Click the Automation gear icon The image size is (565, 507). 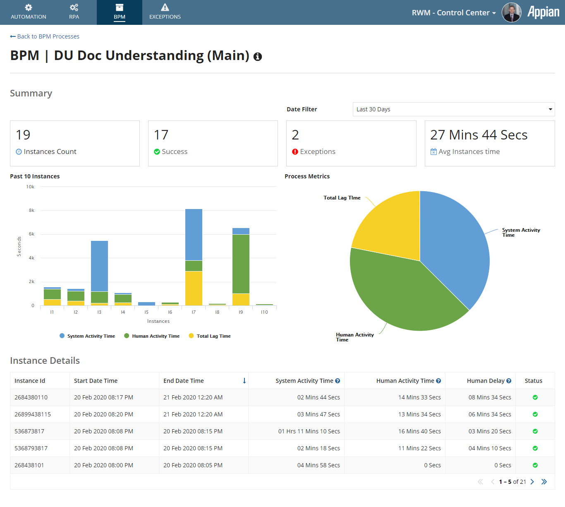pos(29,7)
